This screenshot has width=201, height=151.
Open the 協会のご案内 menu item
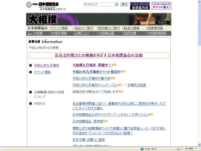(x=84, y=28)
